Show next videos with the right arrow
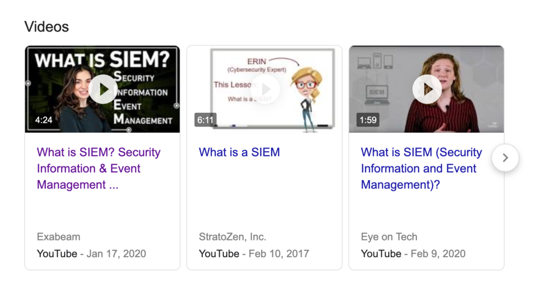 pyautogui.click(x=505, y=158)
